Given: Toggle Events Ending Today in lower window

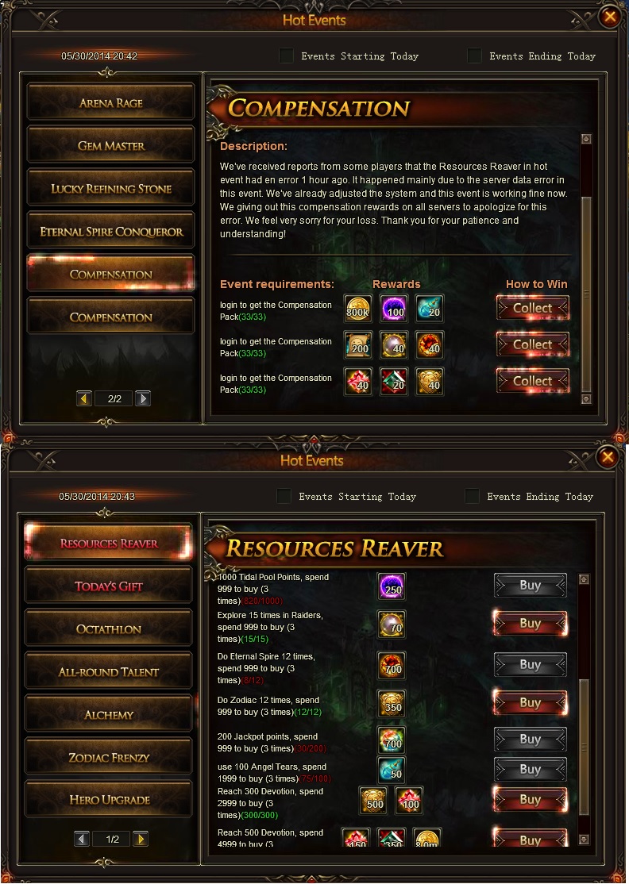Looking at the screenshot, I should (473, 496).
